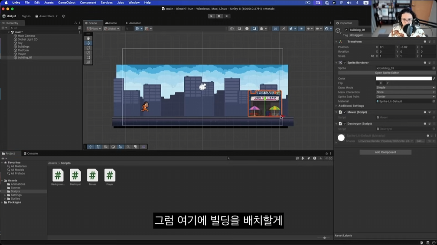
Task: Toggle Flip Y checkbox
Action: coord(384,83)
